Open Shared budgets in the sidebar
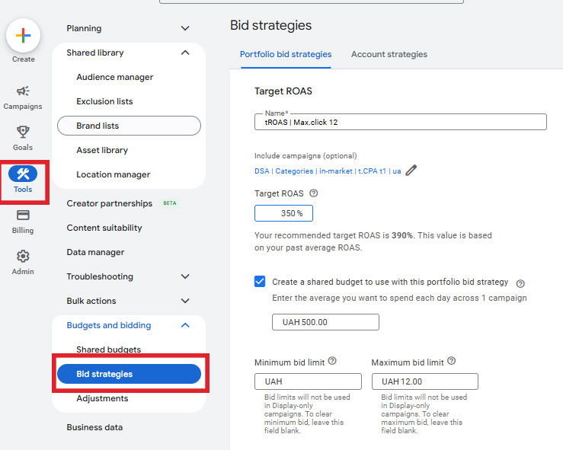563x450 pixels. coord(108,349)
